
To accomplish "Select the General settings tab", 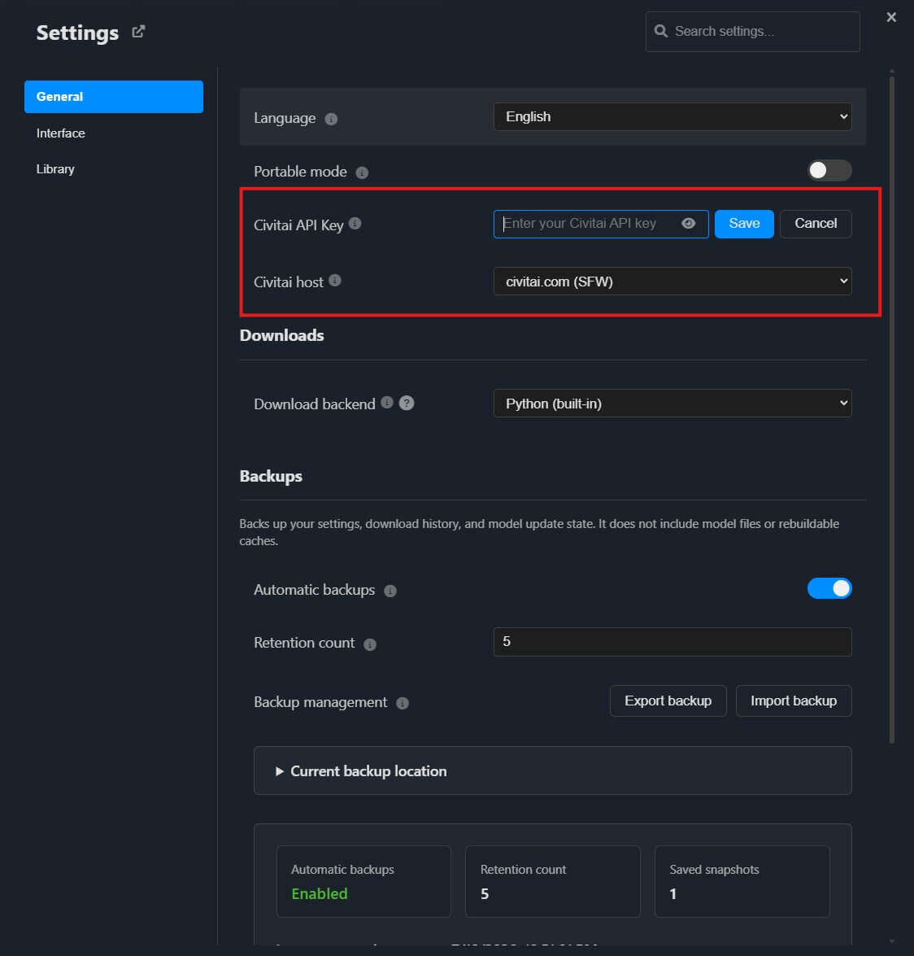I will point(113,96).
